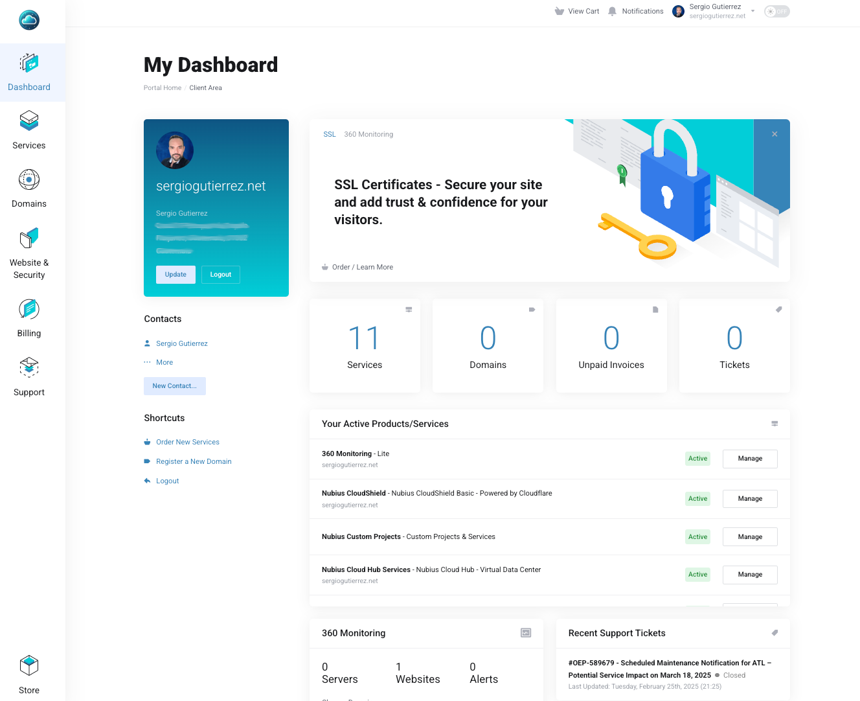860x701 pixels.
Task: Click the SSL Certificates banner headline
Action: point(441,202)
